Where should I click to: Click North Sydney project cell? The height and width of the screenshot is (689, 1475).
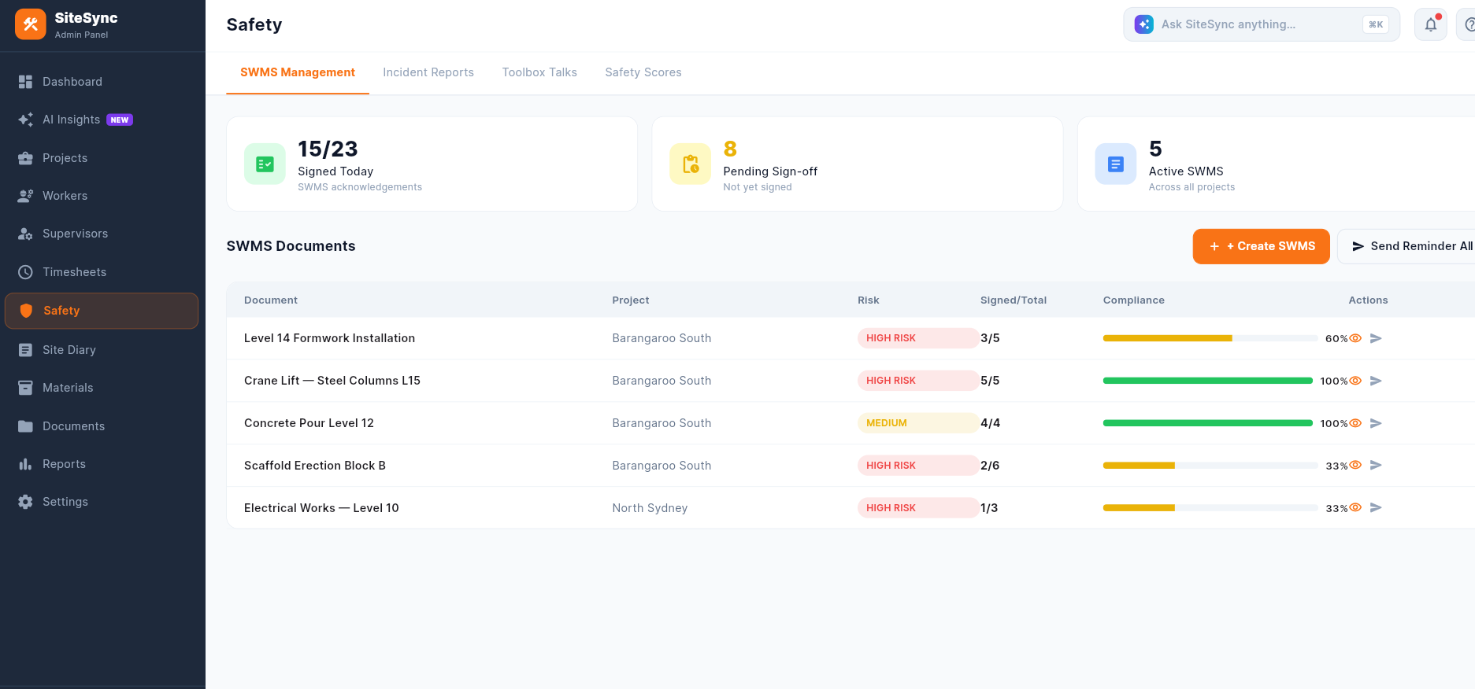[x=650, y=508]
